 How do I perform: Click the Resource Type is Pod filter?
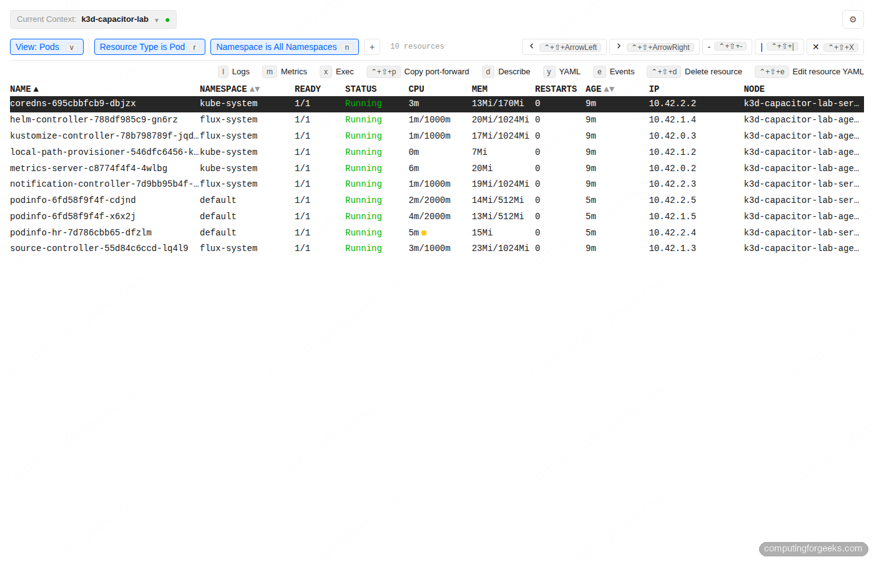(x=150, y=47)
